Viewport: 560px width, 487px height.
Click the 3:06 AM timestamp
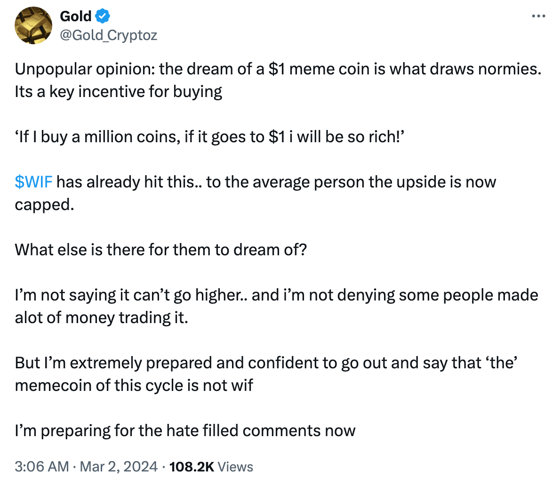[42, 466]
